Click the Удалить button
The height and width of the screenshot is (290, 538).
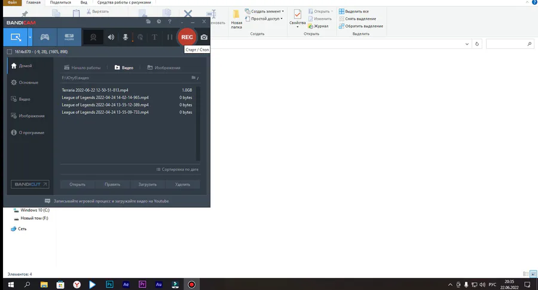pyautogui.click(x=182, y=184)
